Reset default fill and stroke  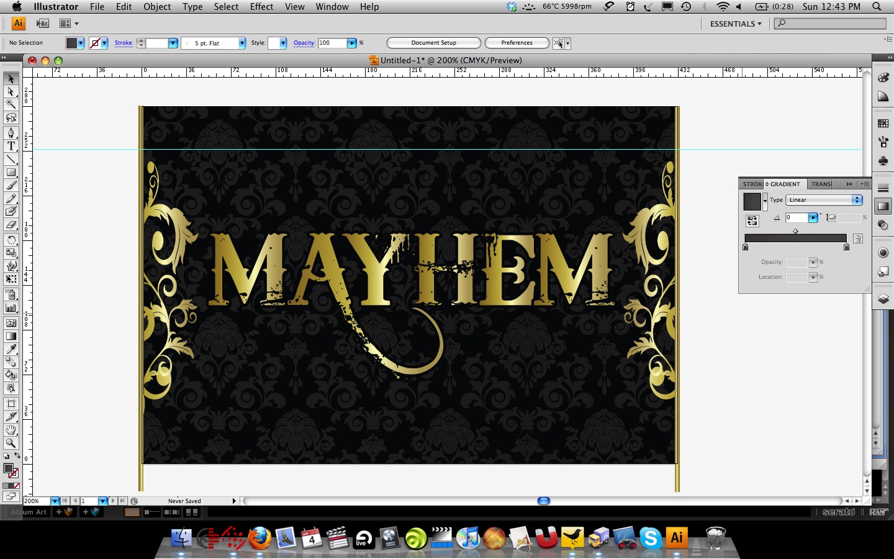tap(6, 456)
